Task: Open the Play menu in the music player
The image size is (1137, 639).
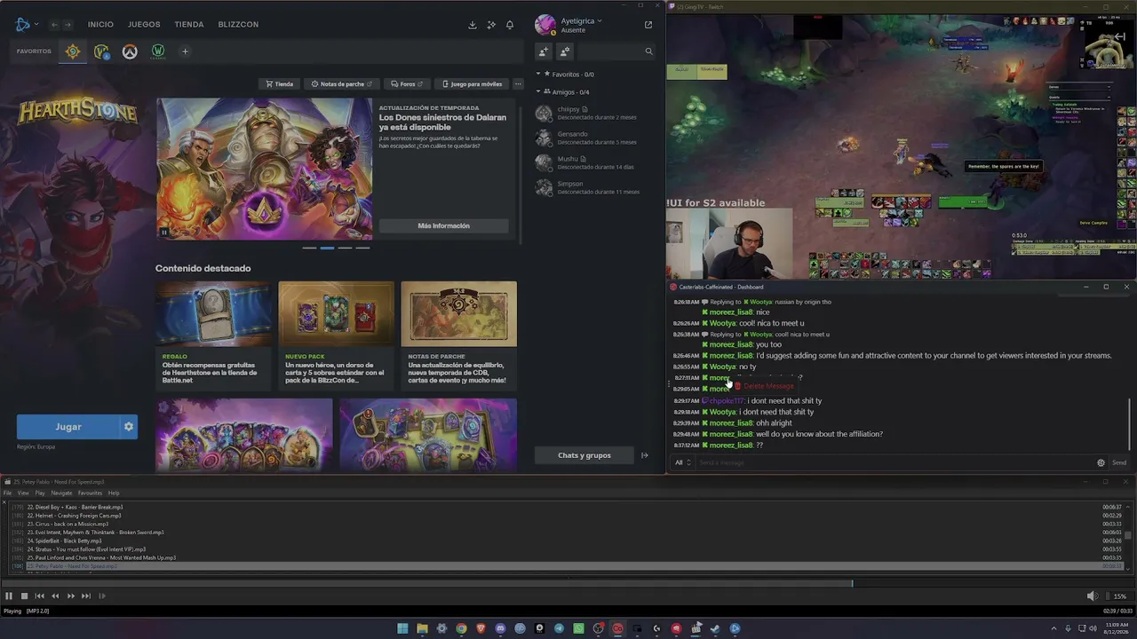Action: (x=40, y=493)
